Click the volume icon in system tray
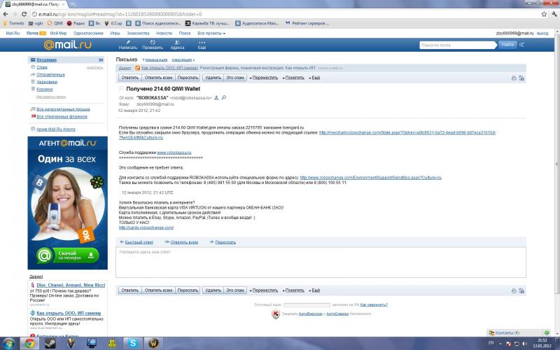560x350 pixels. point(524,344)
